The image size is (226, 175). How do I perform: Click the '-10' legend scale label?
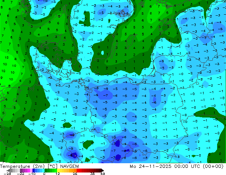32,174
